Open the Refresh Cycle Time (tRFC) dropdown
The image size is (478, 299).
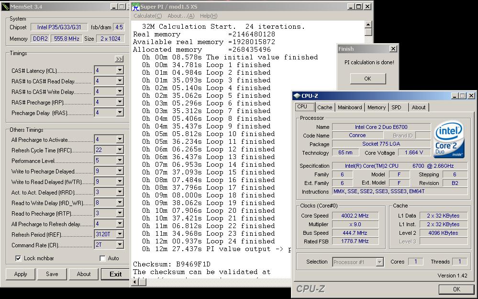(120, 149)
